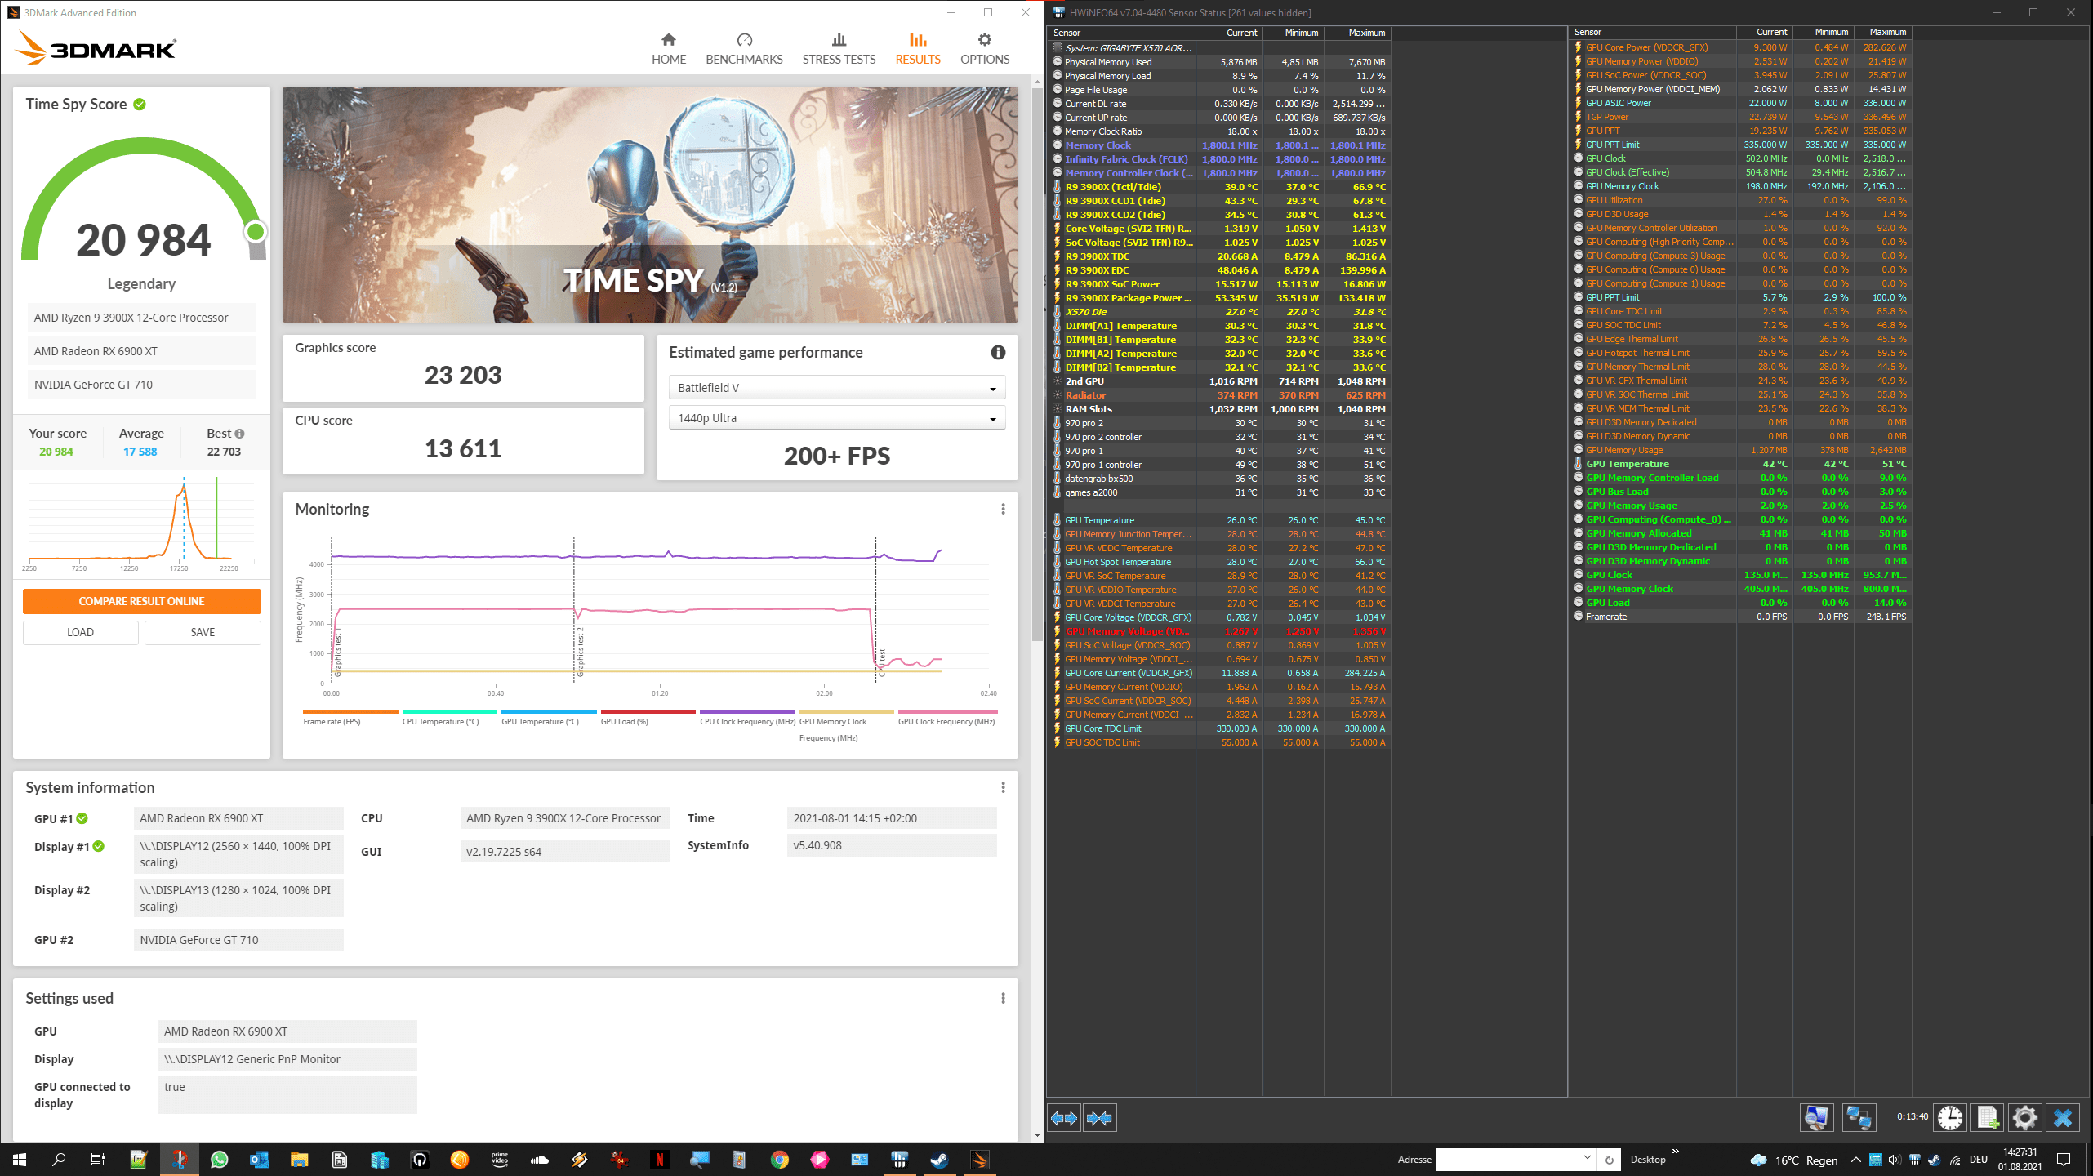2093x1176 pixels.
Task: Select the GPU PPT Limit 335.000 W row
Action: click(x=1739, y=145)
